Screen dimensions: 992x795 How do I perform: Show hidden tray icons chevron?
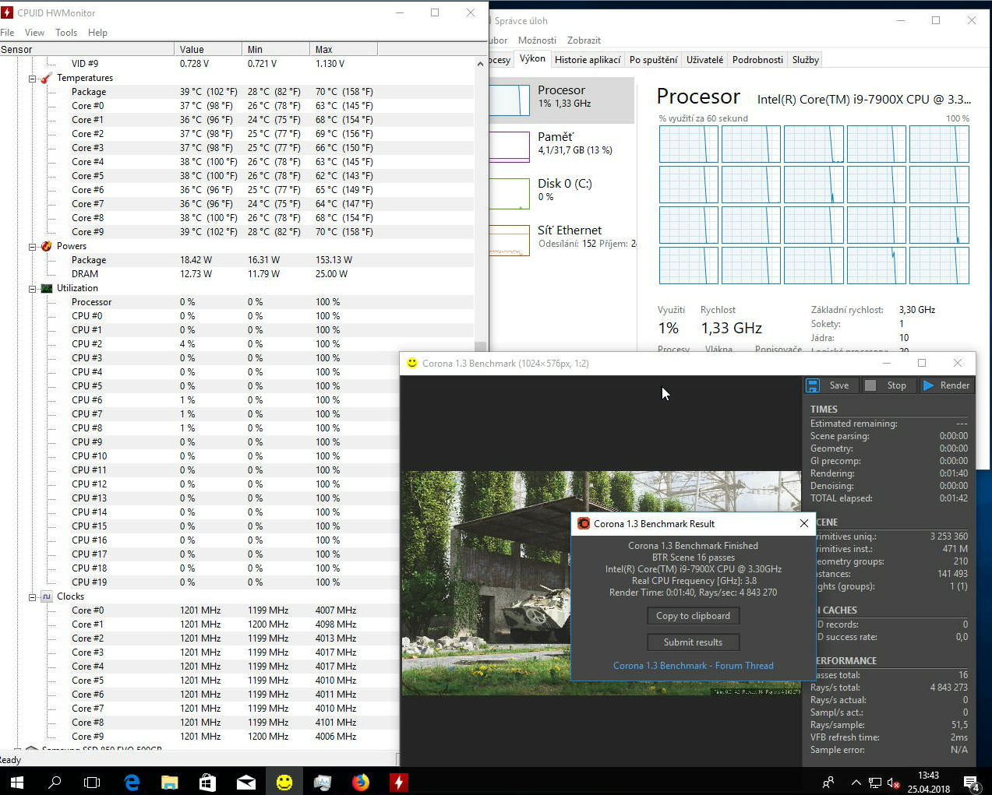[856, 782]
